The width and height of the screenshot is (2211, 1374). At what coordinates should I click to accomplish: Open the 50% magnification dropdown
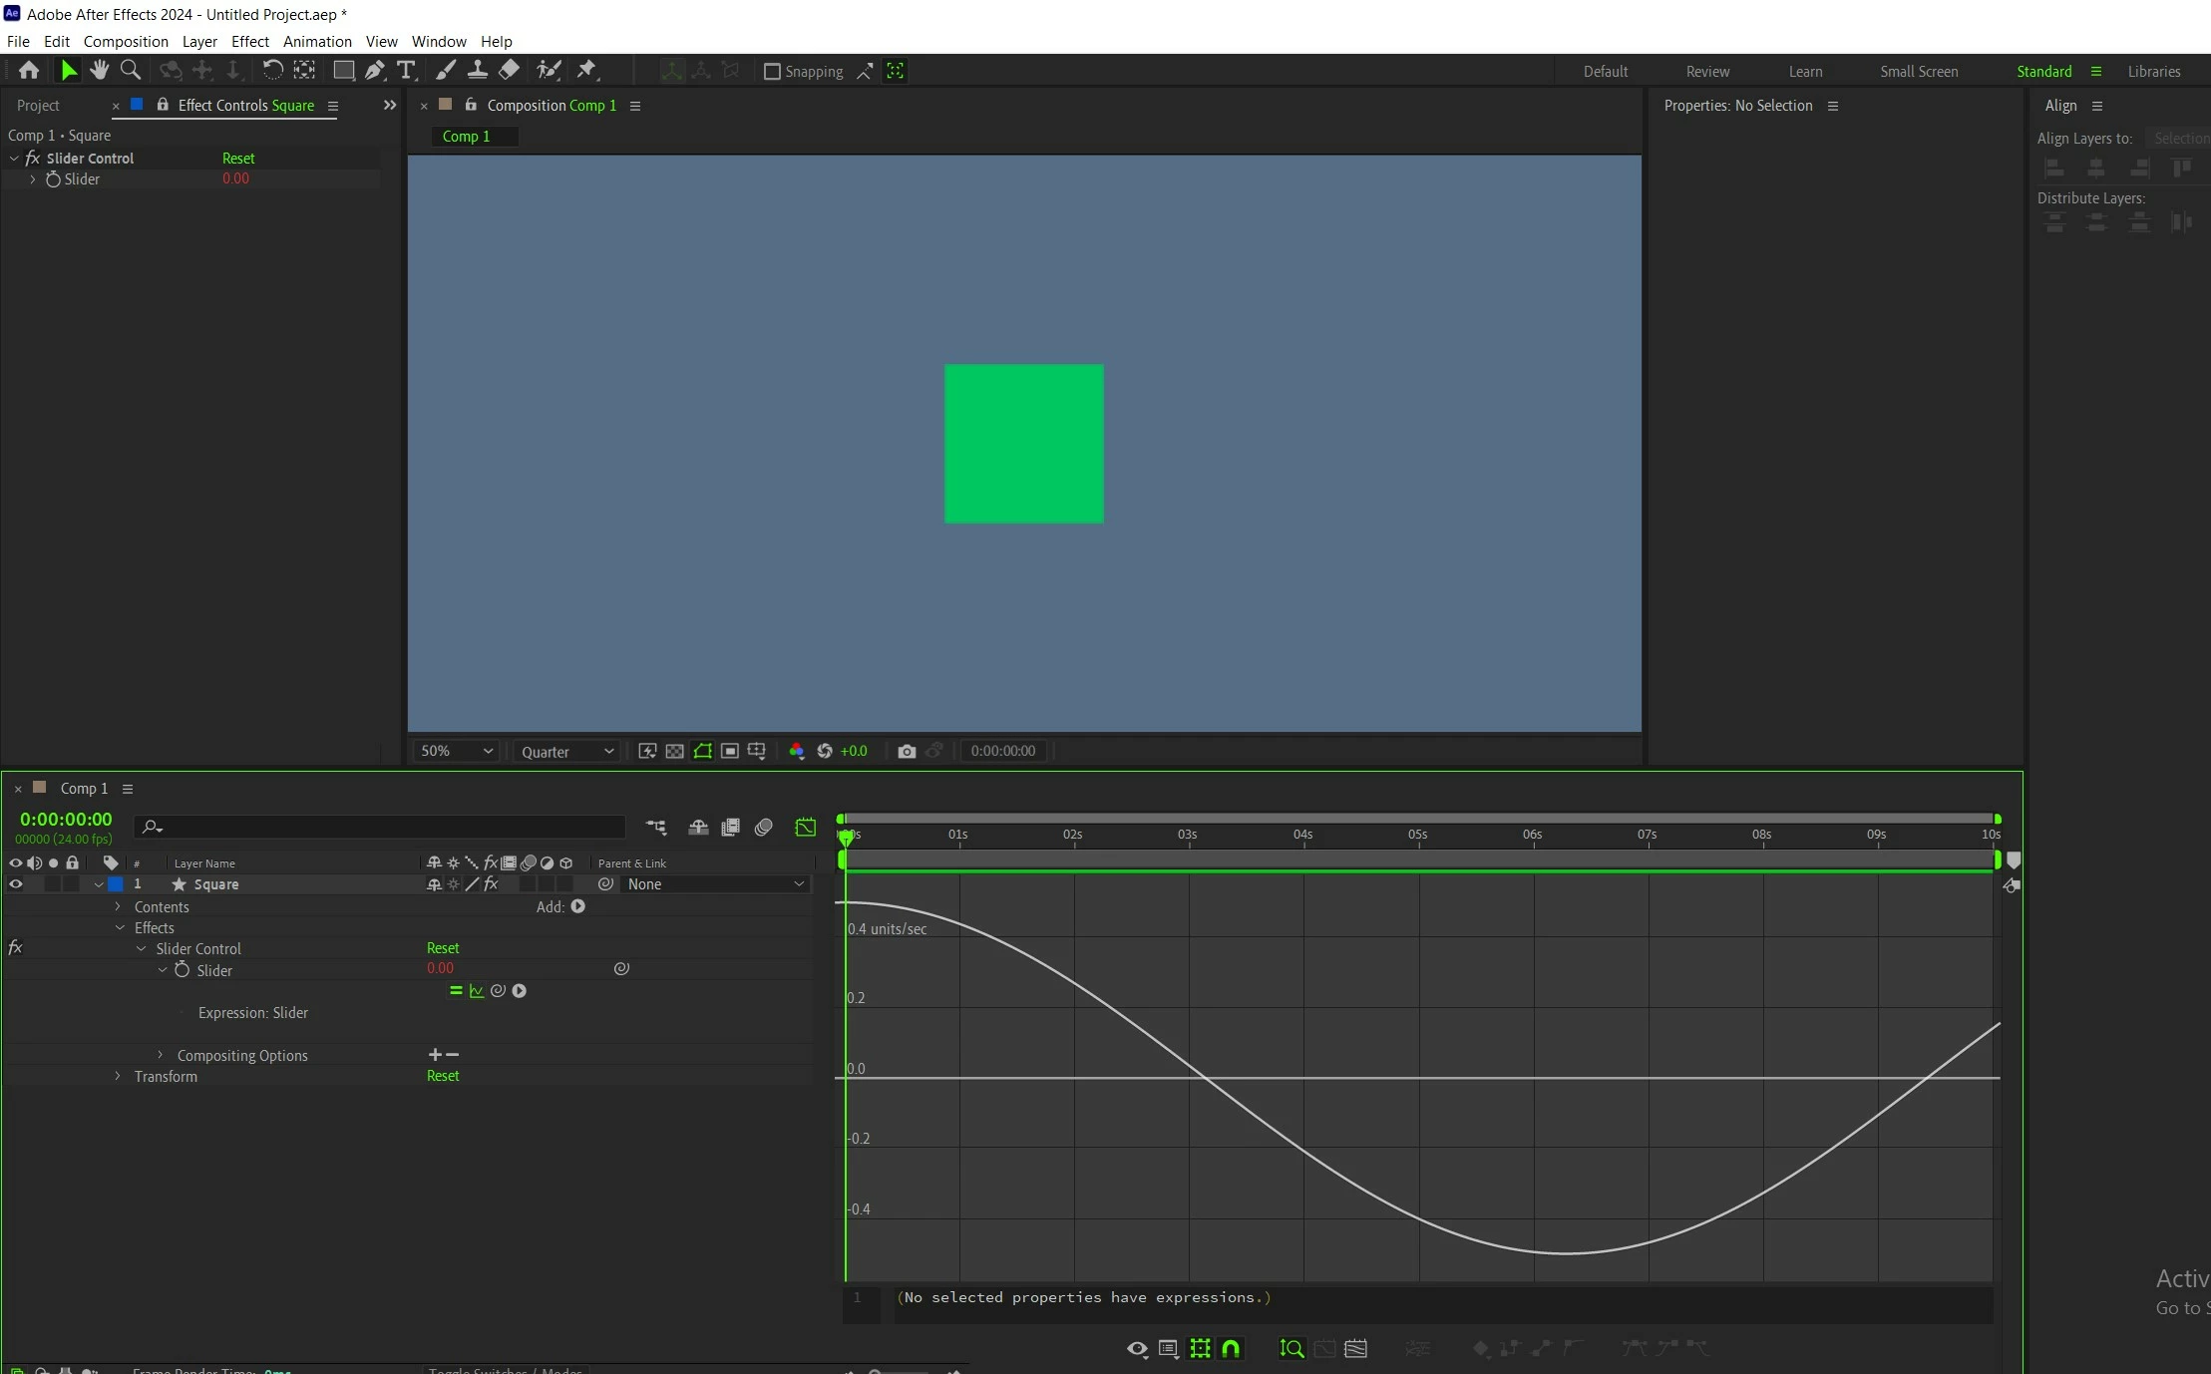pos(456,751)
